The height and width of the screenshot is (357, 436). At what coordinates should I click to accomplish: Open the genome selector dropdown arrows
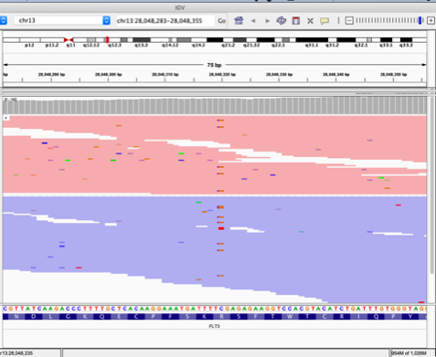(x=3, y=20)
